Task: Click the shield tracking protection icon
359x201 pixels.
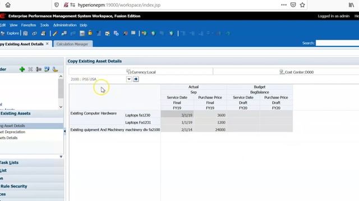Action: 57,5
